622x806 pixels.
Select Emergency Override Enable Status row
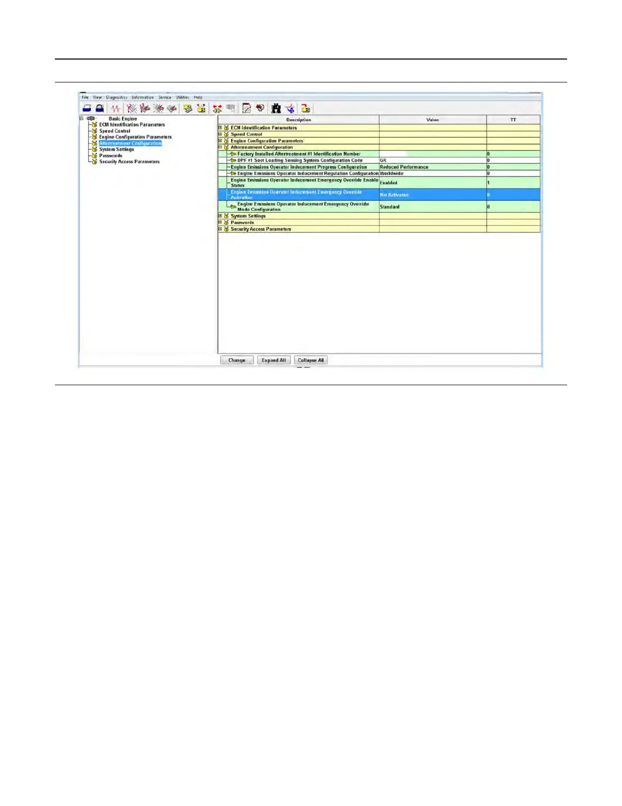[x=379, y=183]
